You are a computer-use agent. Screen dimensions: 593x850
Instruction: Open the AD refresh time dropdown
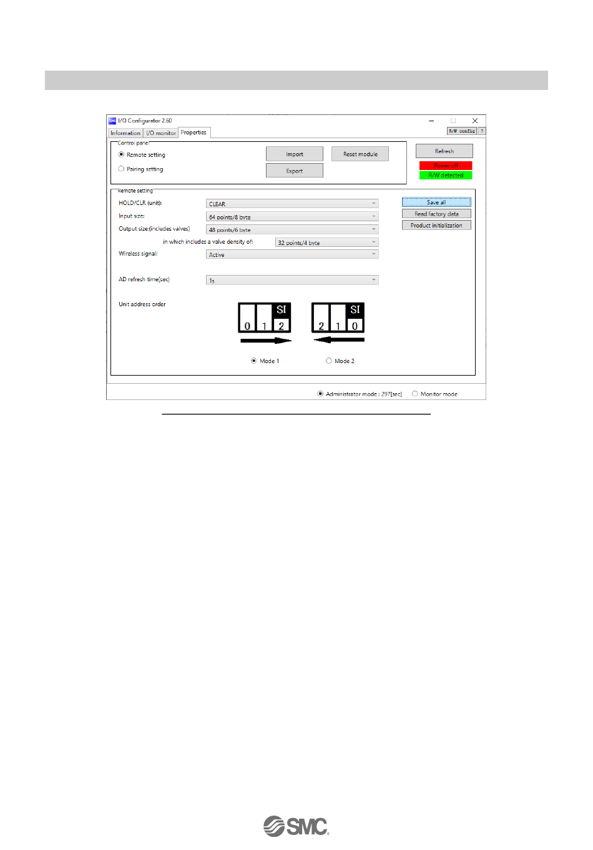coord(292,281)
